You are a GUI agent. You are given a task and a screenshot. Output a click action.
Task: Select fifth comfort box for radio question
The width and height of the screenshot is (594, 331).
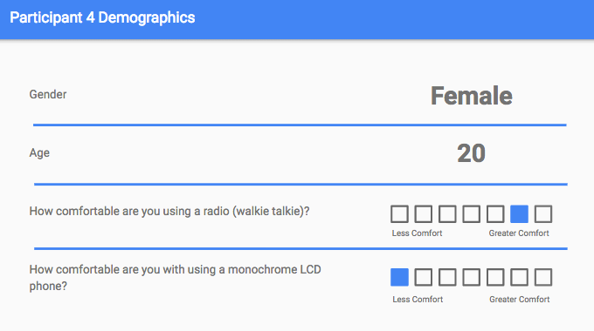[x=495, y=214]
